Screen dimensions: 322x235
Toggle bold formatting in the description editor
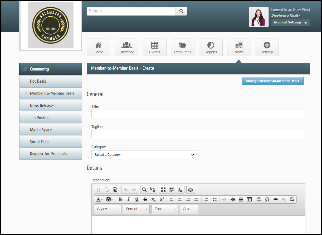point(120,199)
